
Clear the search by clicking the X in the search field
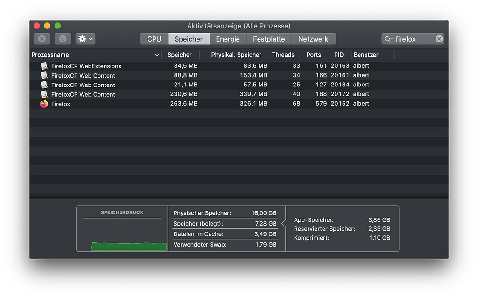click(x=439, y=39)
